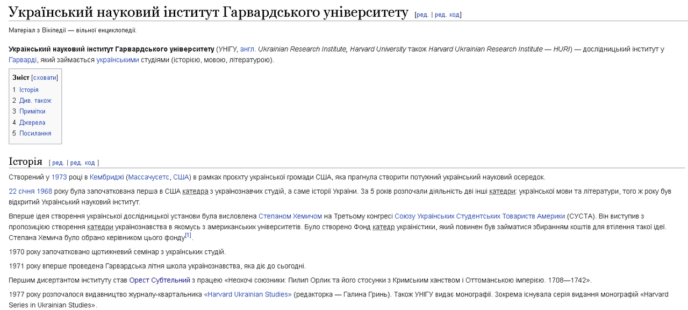Edit the Історія section via 'ред.'

pyautogui.click(x=58, y=163)
